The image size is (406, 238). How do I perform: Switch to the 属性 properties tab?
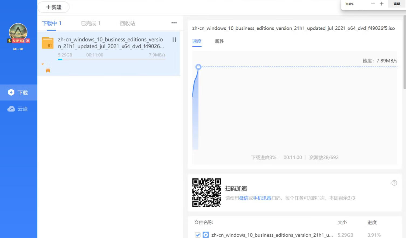[x=219, y=41]
